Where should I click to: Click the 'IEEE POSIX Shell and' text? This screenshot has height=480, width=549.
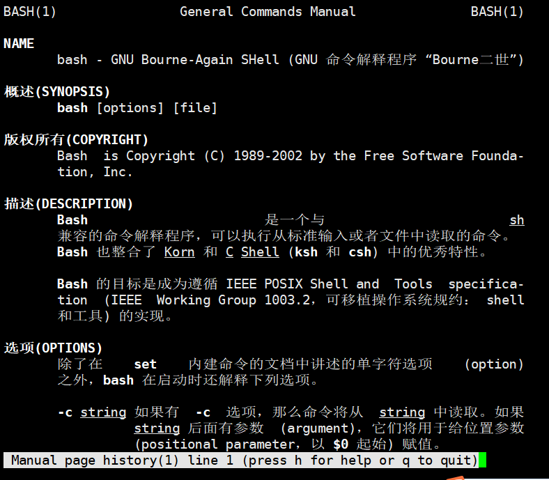pos(302,284)
